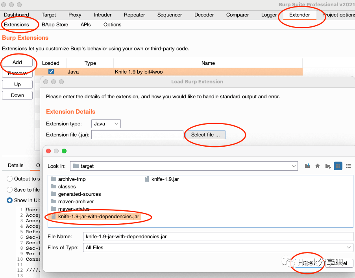Click the Home folder icon
This screenshot has width=355, height=278.
point(318,166)
